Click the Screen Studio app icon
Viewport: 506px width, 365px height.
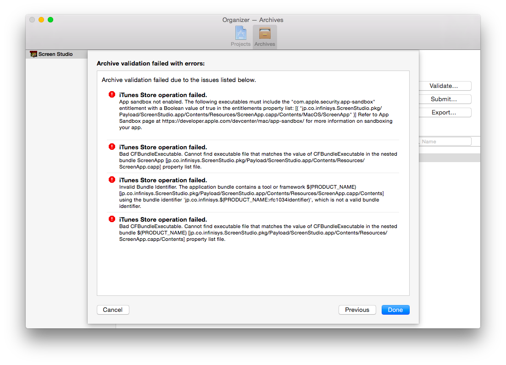point(33,54)
